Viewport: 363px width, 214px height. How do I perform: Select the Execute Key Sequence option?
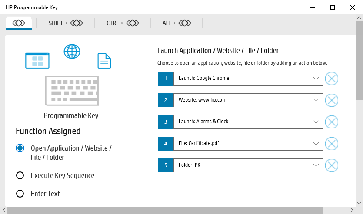[x=20, y=175]
